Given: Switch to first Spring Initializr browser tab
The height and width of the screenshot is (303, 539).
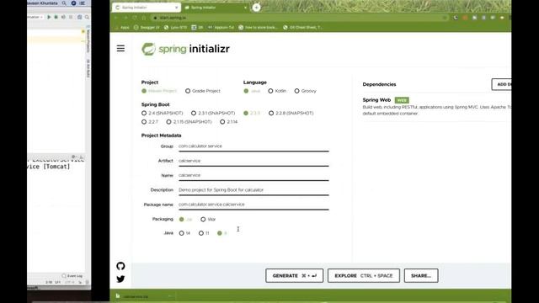Looking at the screenshot, I should (x=146, y=8).
